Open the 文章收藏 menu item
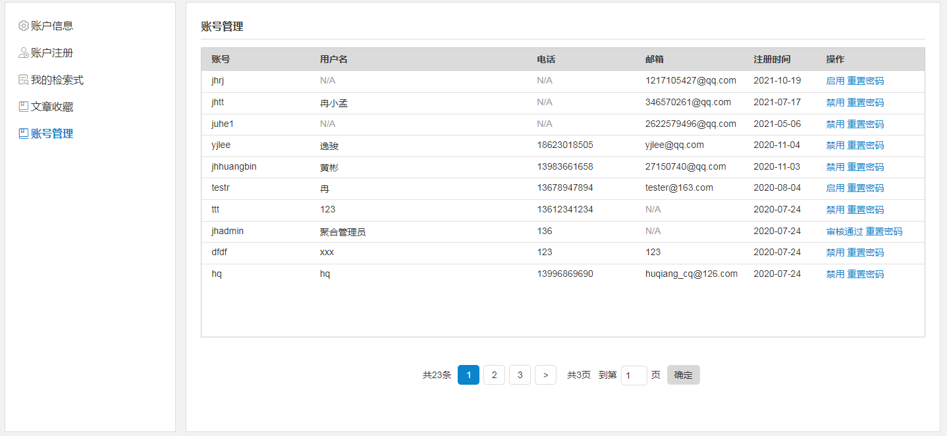The height and width of the screenshot is (436, 947). click(x=51, y=107)
